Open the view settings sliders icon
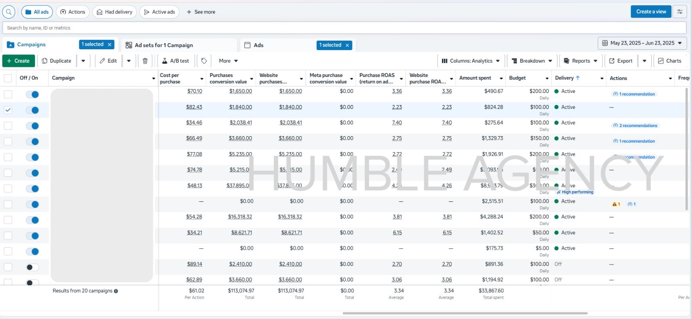The width and height of the screenshot is (692, 319). [680, 12]
